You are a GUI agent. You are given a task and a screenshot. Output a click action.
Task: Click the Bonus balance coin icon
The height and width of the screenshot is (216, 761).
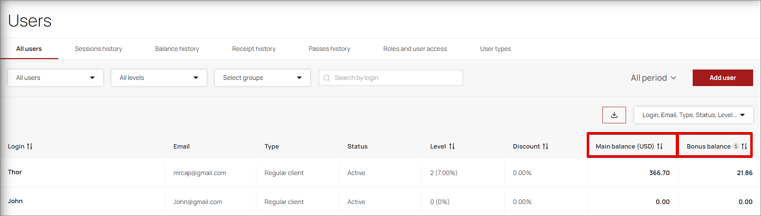[x=736, y=146]
